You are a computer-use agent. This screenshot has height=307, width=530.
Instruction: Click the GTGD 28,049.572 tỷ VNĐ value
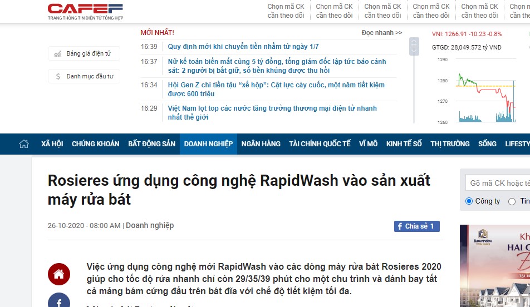coord(467,47)
